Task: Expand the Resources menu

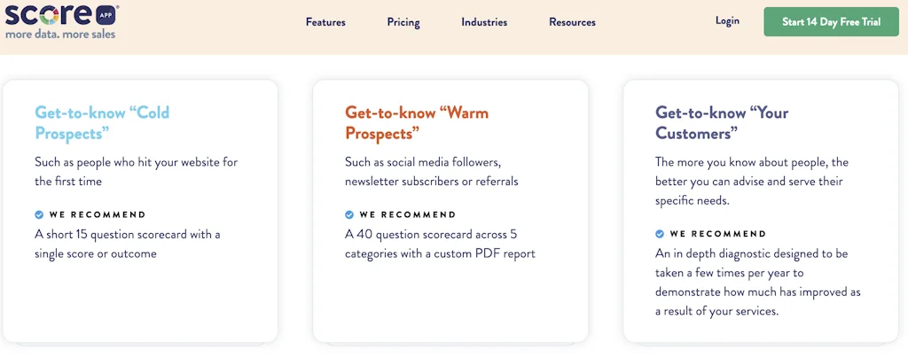Action: (x=572, y=22)
